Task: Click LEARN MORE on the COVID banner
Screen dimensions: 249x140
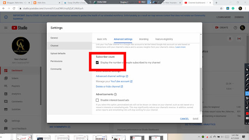Action: coord(223,17)
